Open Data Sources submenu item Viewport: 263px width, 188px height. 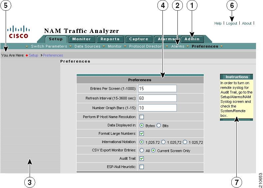tap(87, 46)
